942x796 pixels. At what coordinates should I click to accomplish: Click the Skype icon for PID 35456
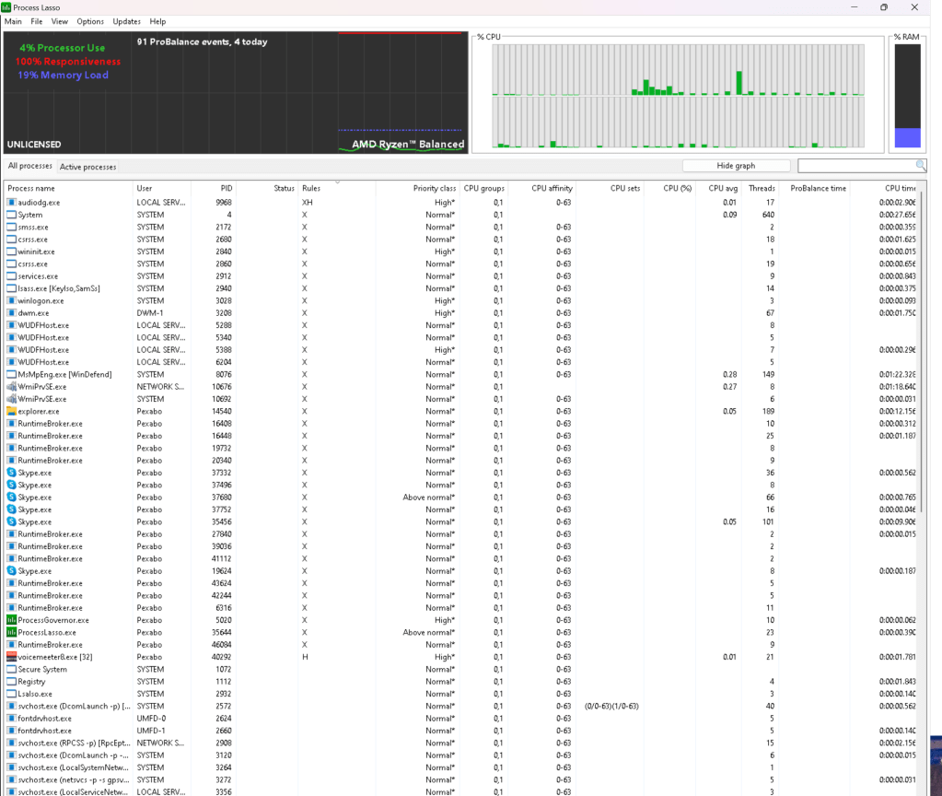(x=11, y=521)
